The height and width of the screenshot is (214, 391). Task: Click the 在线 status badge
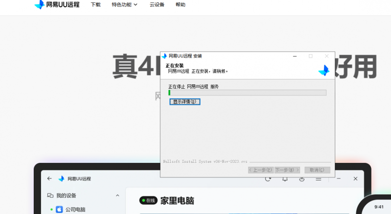click(149, 200)
